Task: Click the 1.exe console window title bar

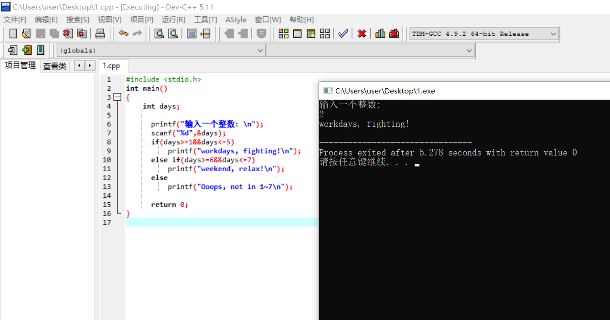Action: (464, 91)
